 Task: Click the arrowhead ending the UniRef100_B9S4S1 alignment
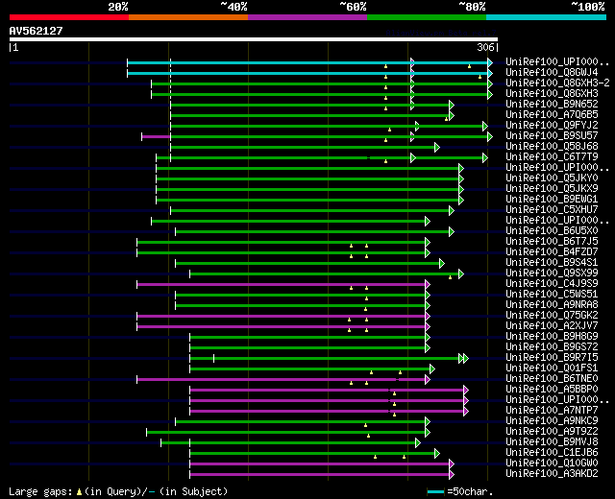point(442,264)
